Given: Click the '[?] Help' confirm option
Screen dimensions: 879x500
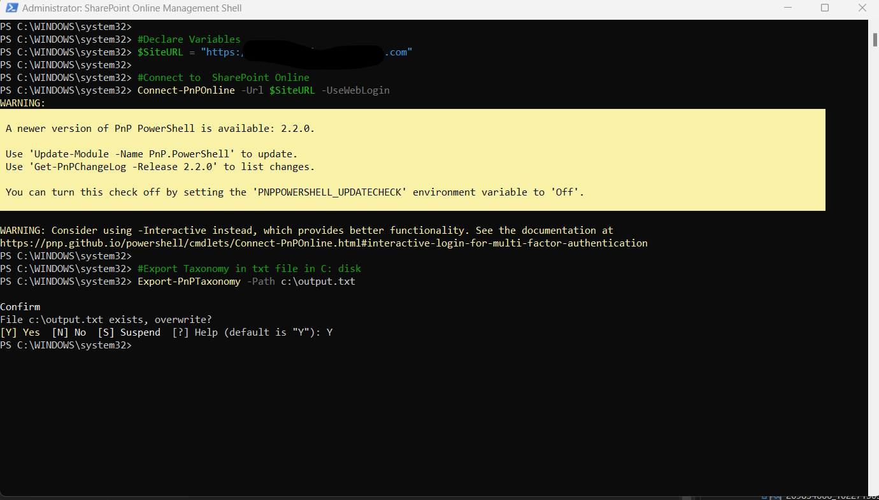Looking at the screenshot, I should coord(195,332).
